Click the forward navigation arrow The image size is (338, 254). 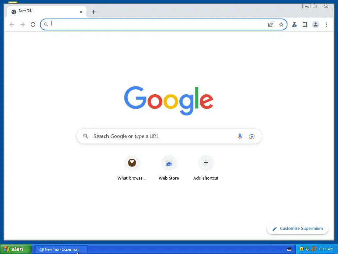tap(22, 24)
